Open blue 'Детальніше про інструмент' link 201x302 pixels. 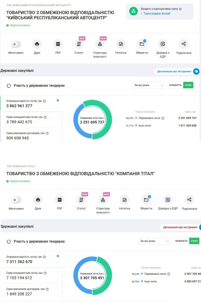(x=174, y=71)
